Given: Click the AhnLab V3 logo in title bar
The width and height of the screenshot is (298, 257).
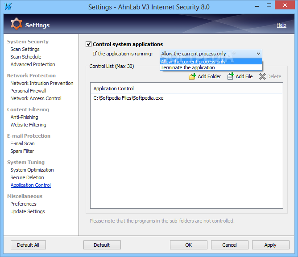Looking at the screenshot, I should 8,7.
